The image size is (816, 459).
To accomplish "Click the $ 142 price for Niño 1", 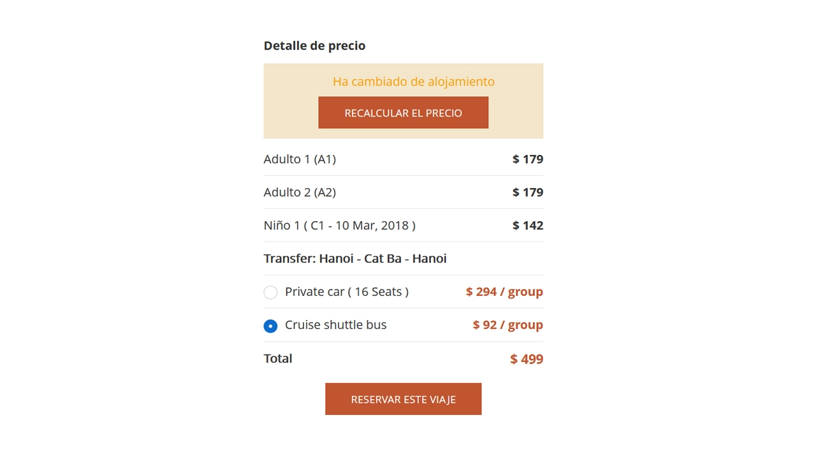I will pyautogui.click(x=528, y=225).
